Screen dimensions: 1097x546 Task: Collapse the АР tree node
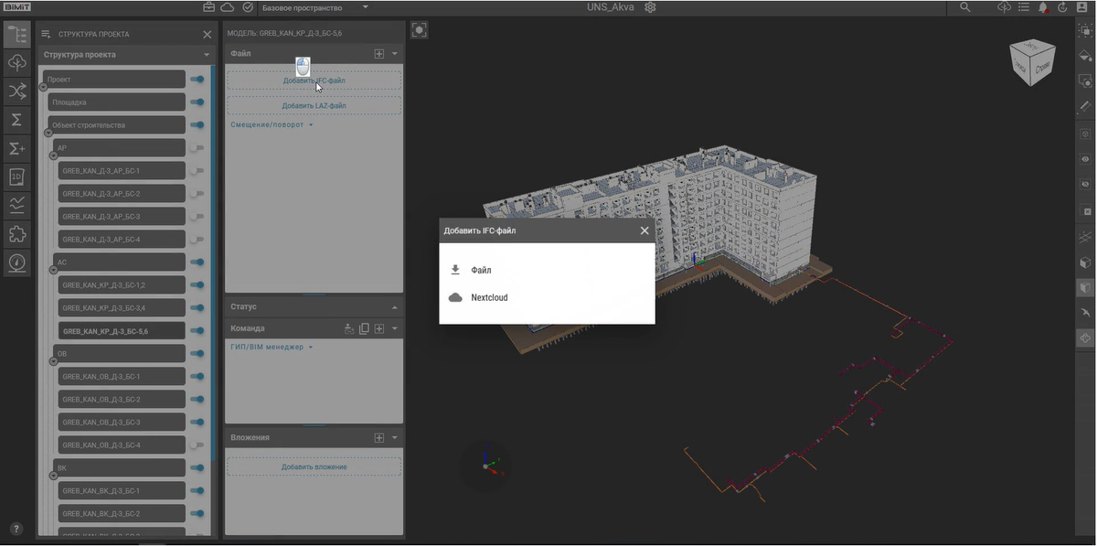(x=53, y=155)
